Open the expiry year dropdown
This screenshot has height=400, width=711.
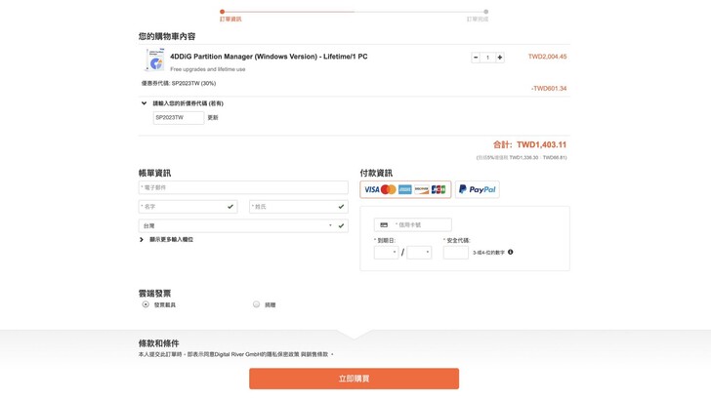pos(419,253)
